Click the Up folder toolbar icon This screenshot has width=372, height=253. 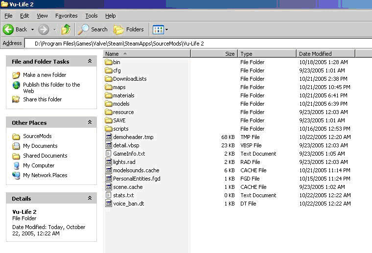66,29
